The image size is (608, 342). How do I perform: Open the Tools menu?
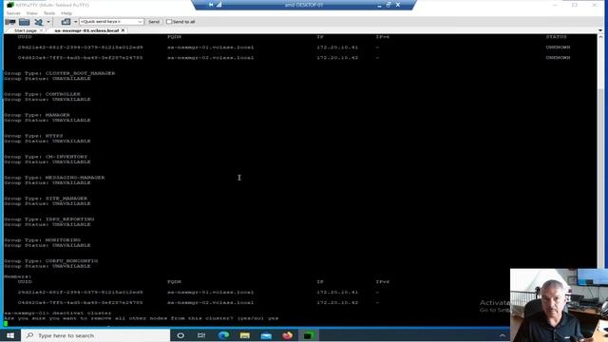[49, 13]
